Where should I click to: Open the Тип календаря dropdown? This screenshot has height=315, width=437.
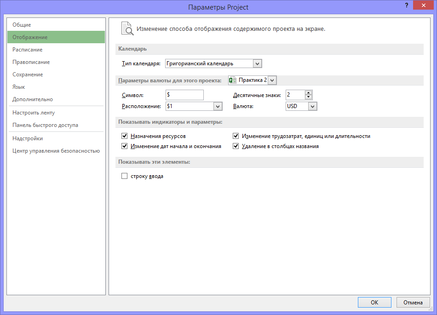pos(257,63)
